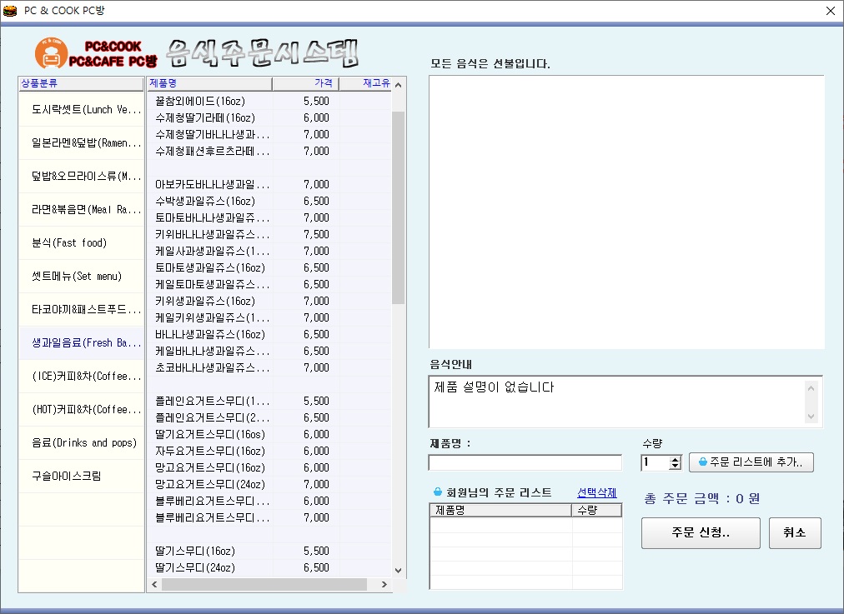This screenshot has width=844, height=614.
Task: Click the 재고유 column header
Action: [x=365, y=83]
